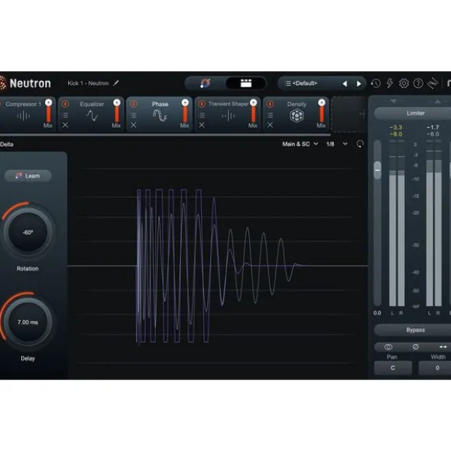Toggle the Delta listen option
This screenshot has width=451, height=452.
7,145
